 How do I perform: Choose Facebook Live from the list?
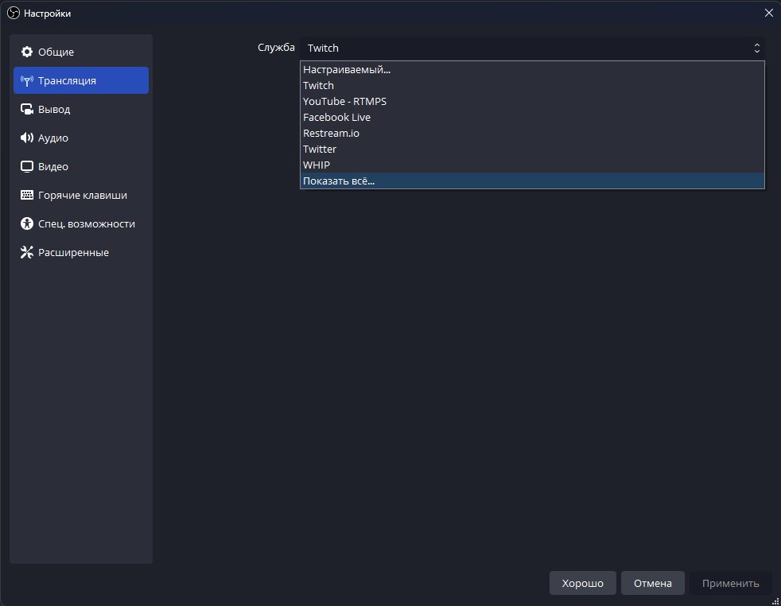[532, 118]
